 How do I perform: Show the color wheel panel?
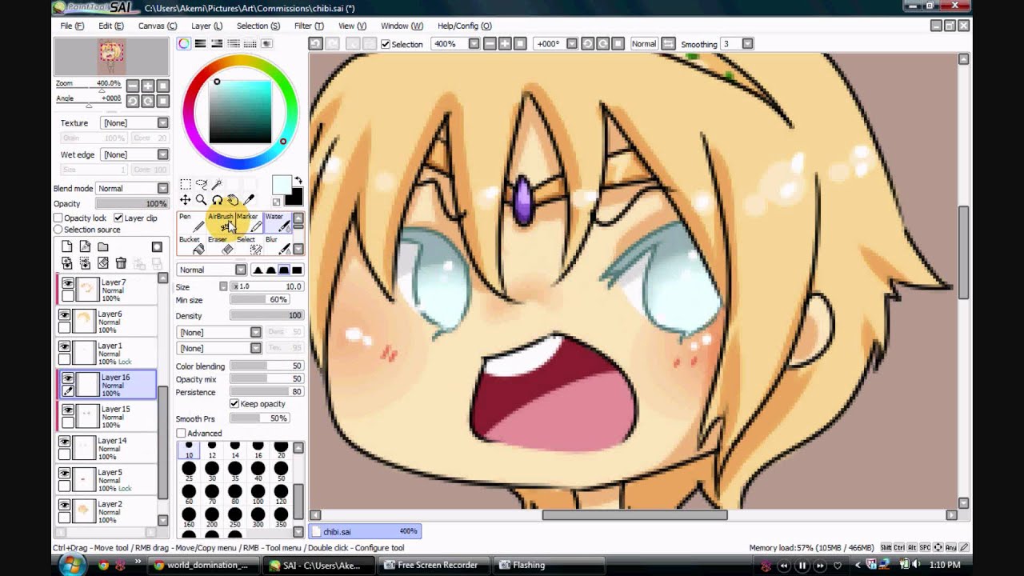pyautogui.click(x=184, y=44)
